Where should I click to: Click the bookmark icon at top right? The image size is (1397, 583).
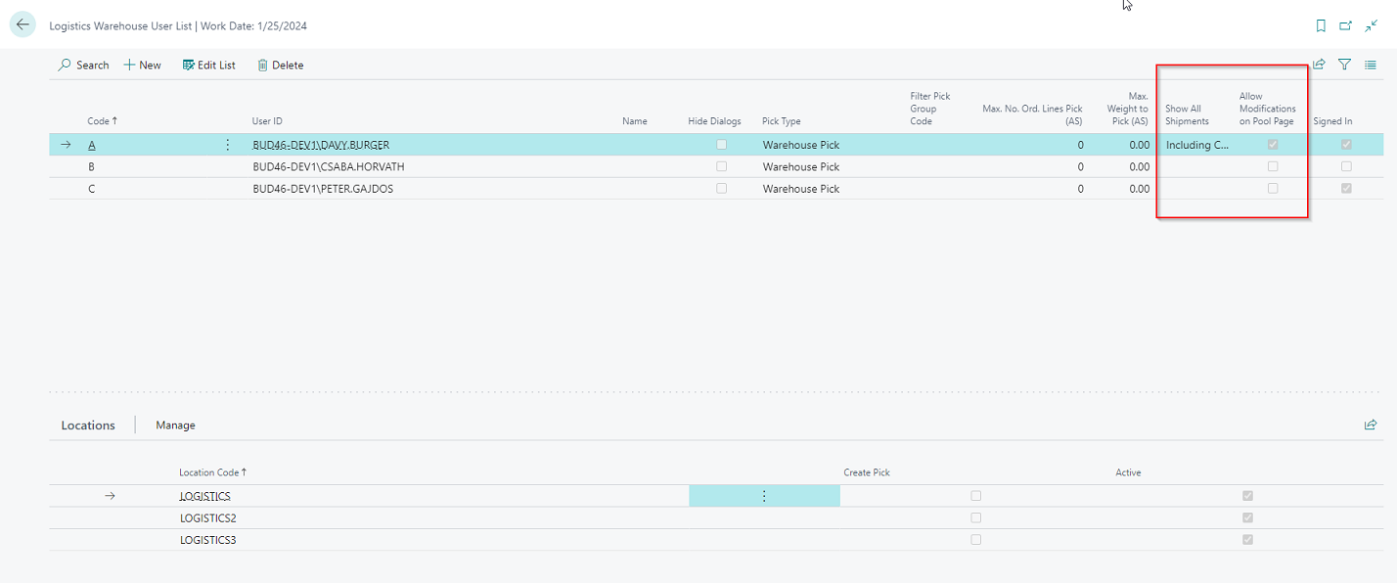click(1321, 25)
